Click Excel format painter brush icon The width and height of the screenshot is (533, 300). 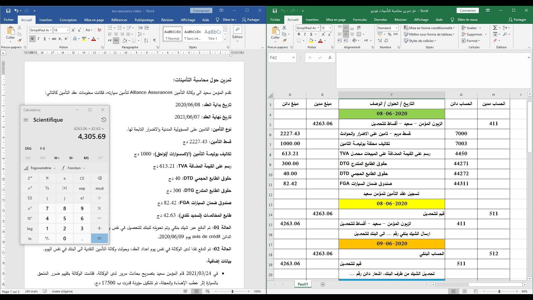(284, 40)
